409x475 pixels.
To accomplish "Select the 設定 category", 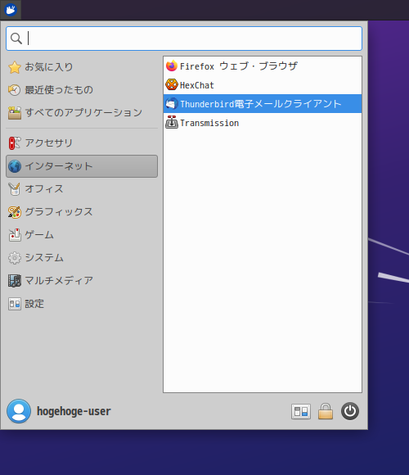I will coord(82,304).
